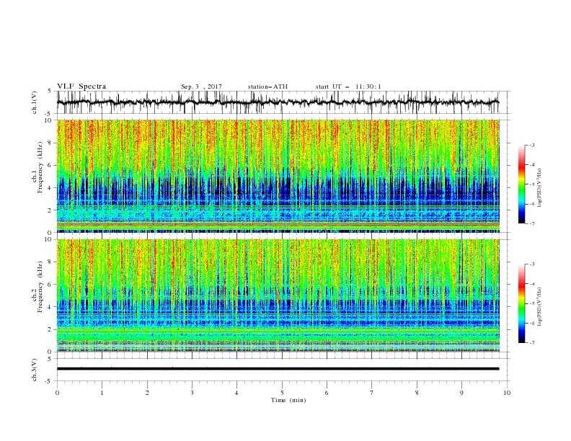Click the ch.1 PSD color scale bar

[521, 184]
